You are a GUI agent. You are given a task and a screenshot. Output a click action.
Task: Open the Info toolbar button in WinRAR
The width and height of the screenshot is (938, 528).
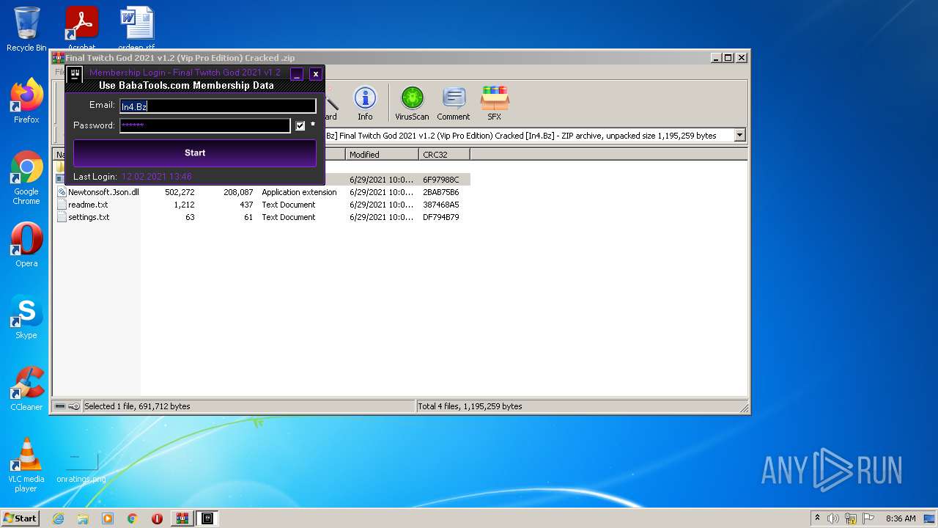point(365,103)
